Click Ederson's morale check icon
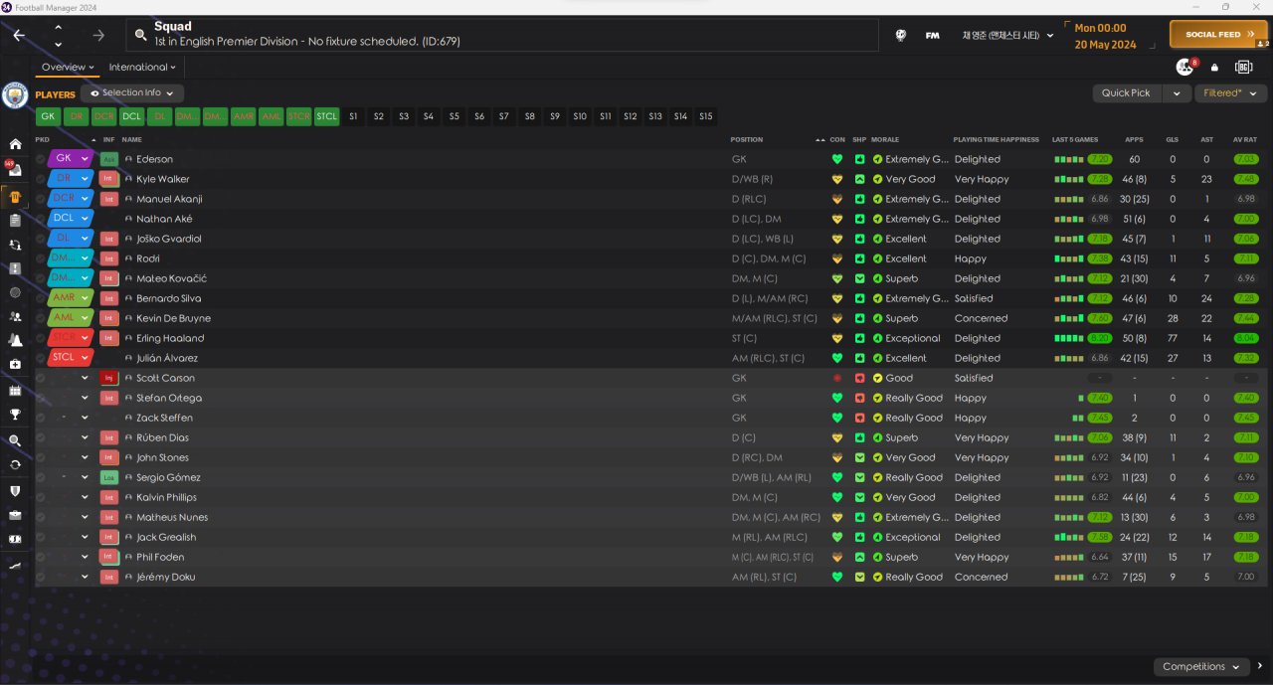 point(877,159)
